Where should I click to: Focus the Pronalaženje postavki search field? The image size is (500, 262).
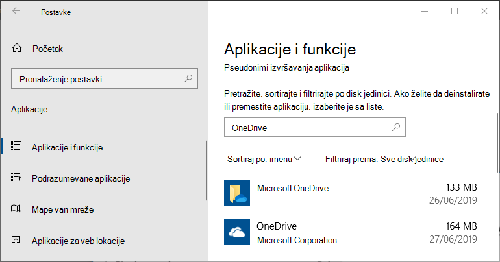(x=105, y=78)
